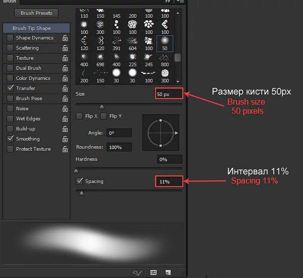The image size is (303, 278).
Task: Open Transfer settings by its label
Action: (x=26, y=88)
